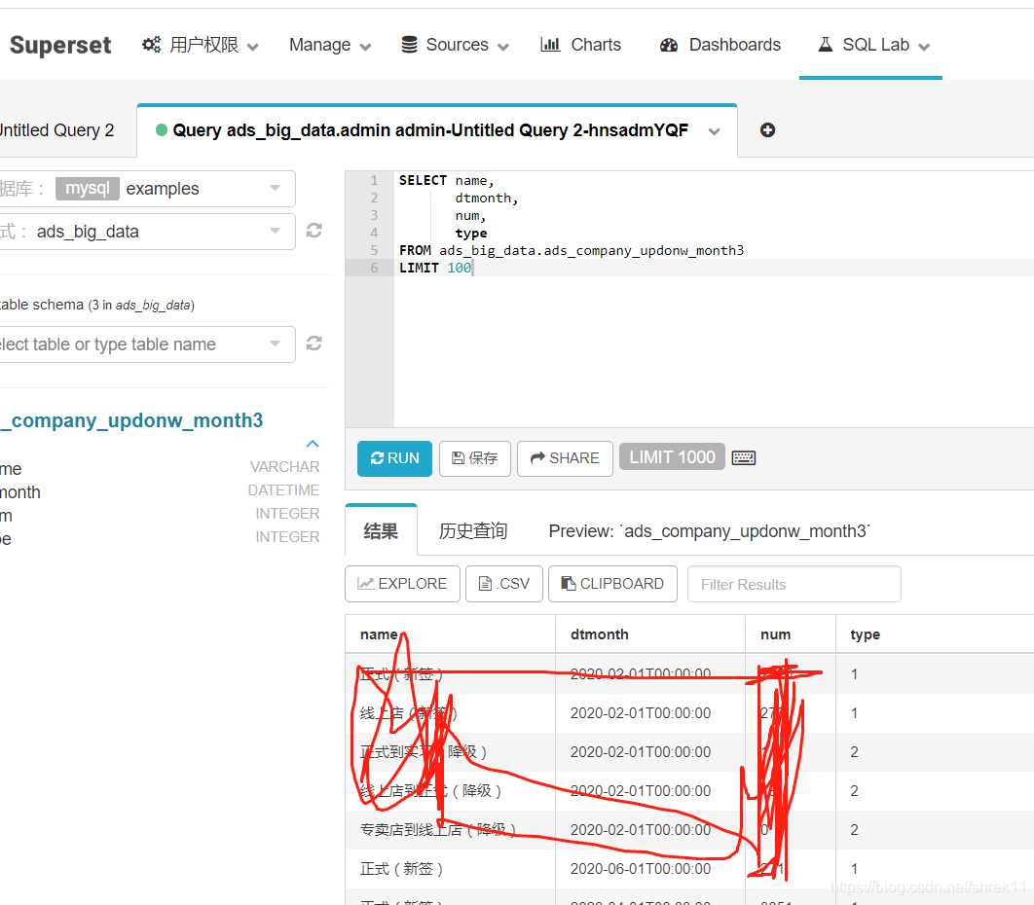Select the 结果 tab
1034x905 pixels.
tap(381, 530)
